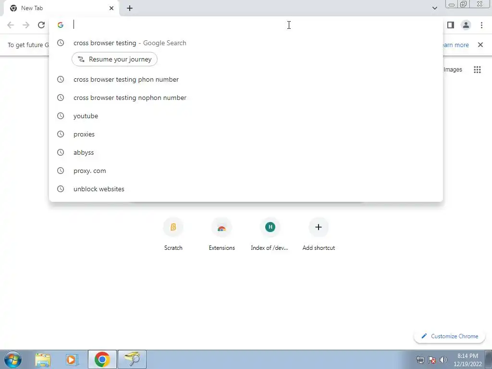Open the Action Center flag tray icon
This screenshot has width=492, height=369.
[x=432, y=360]
